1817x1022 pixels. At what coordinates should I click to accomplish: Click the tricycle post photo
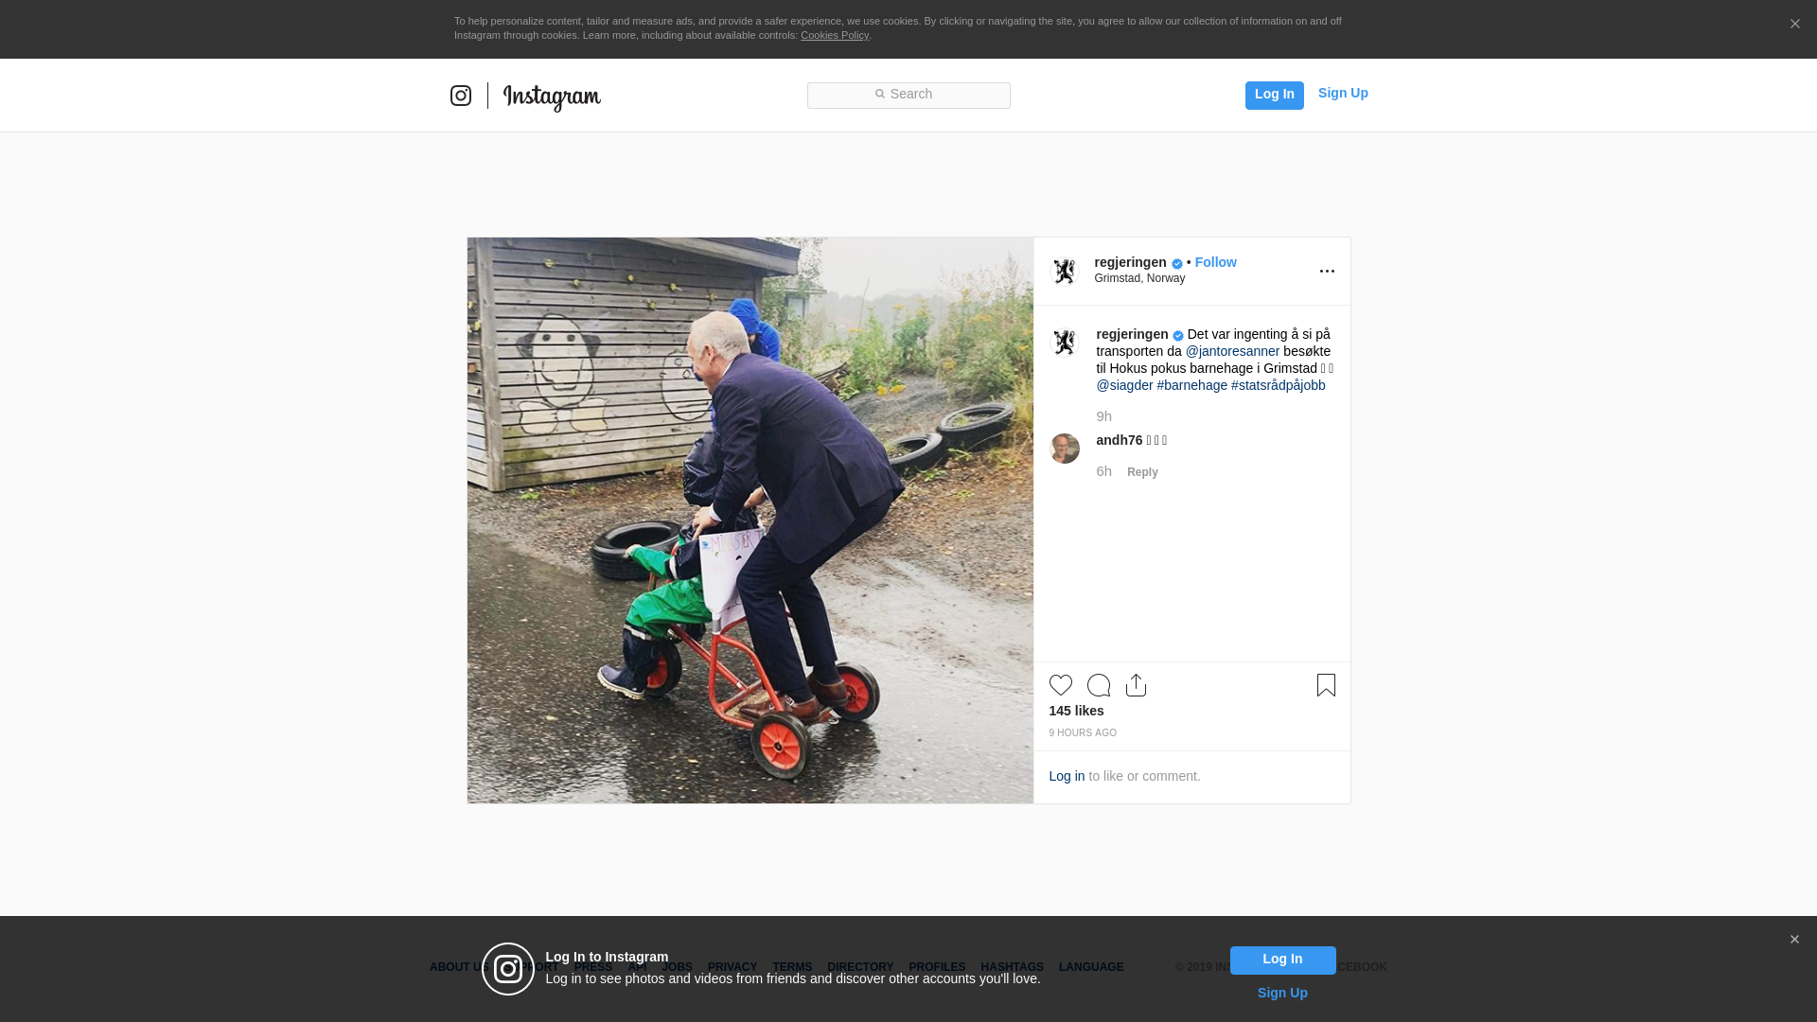[750, 520]
